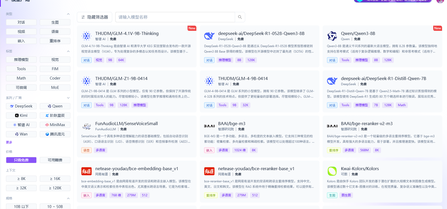Filter by 阶跃星辰 vendor
The width and height of the screenshot is (447, 209).
pyautogui.click(x=55, y=116)
